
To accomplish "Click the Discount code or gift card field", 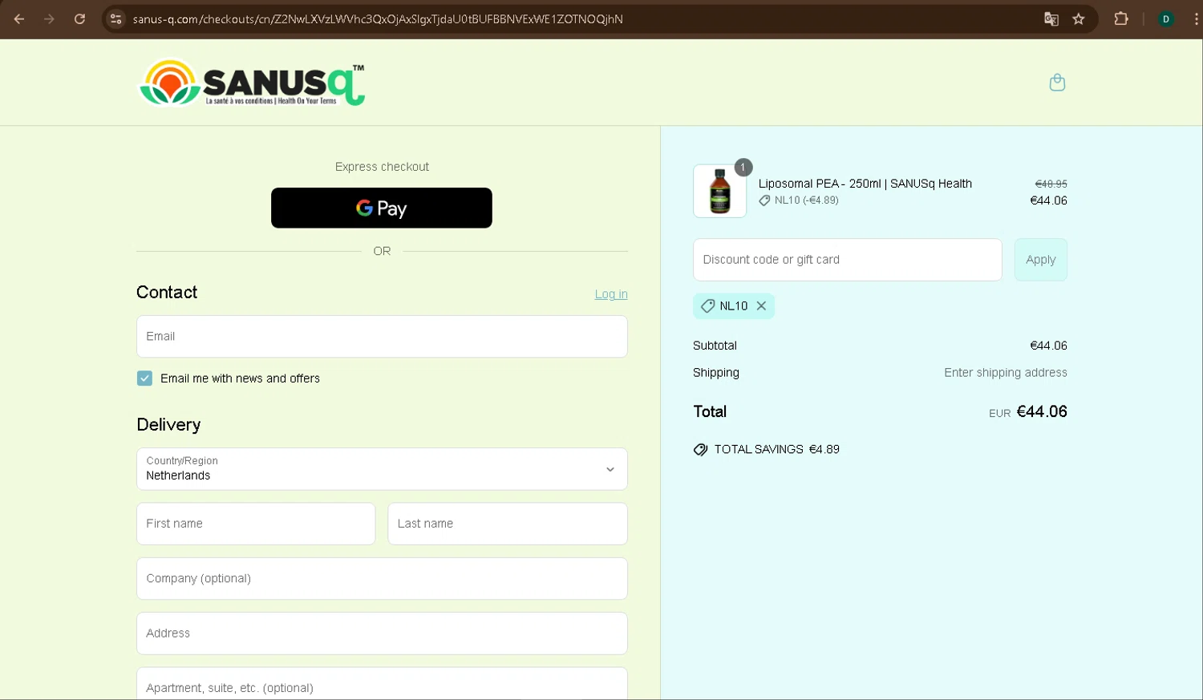I will coord(848,260).
